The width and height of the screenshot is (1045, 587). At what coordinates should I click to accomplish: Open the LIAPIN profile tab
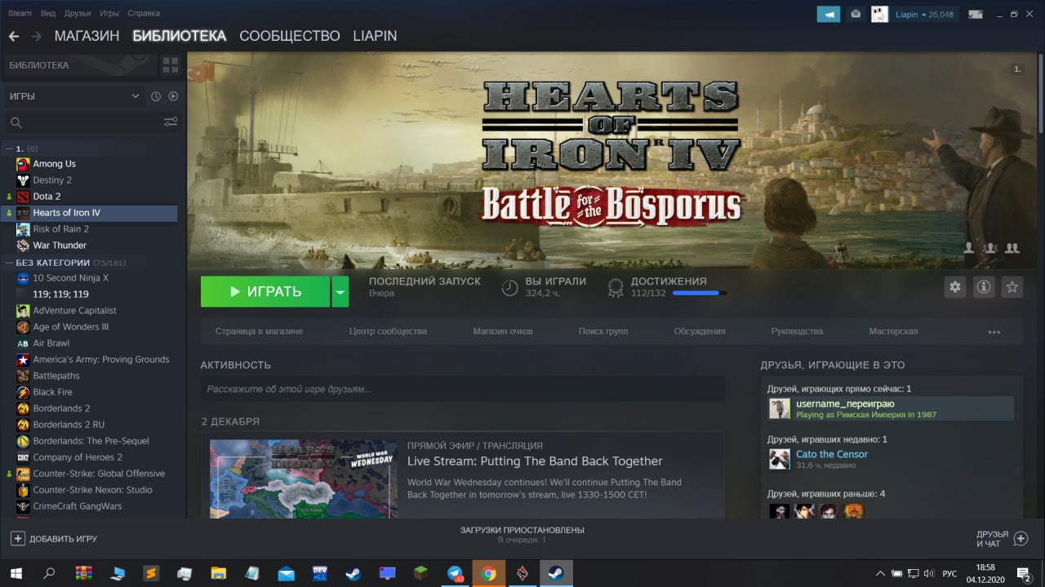[375, 36]
